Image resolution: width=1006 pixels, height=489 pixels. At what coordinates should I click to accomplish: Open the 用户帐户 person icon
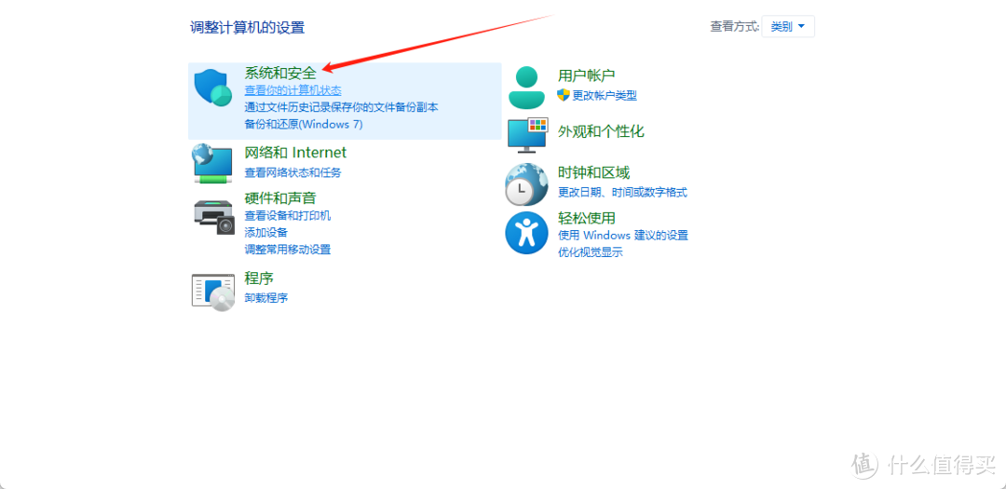526,88
